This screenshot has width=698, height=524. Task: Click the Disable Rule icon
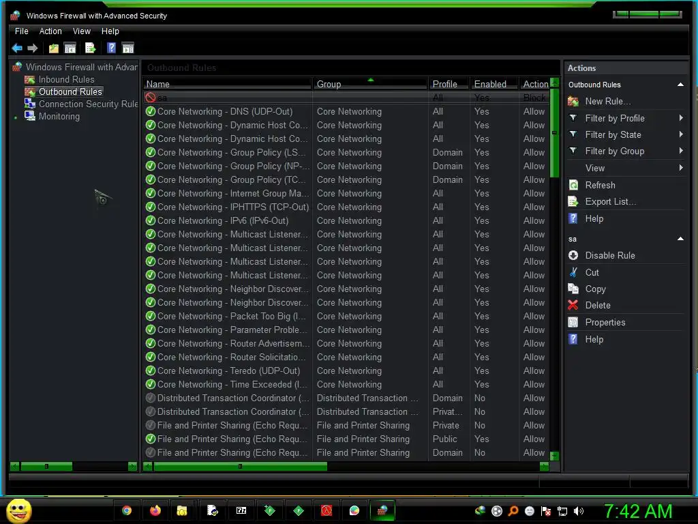coord(573,255)
